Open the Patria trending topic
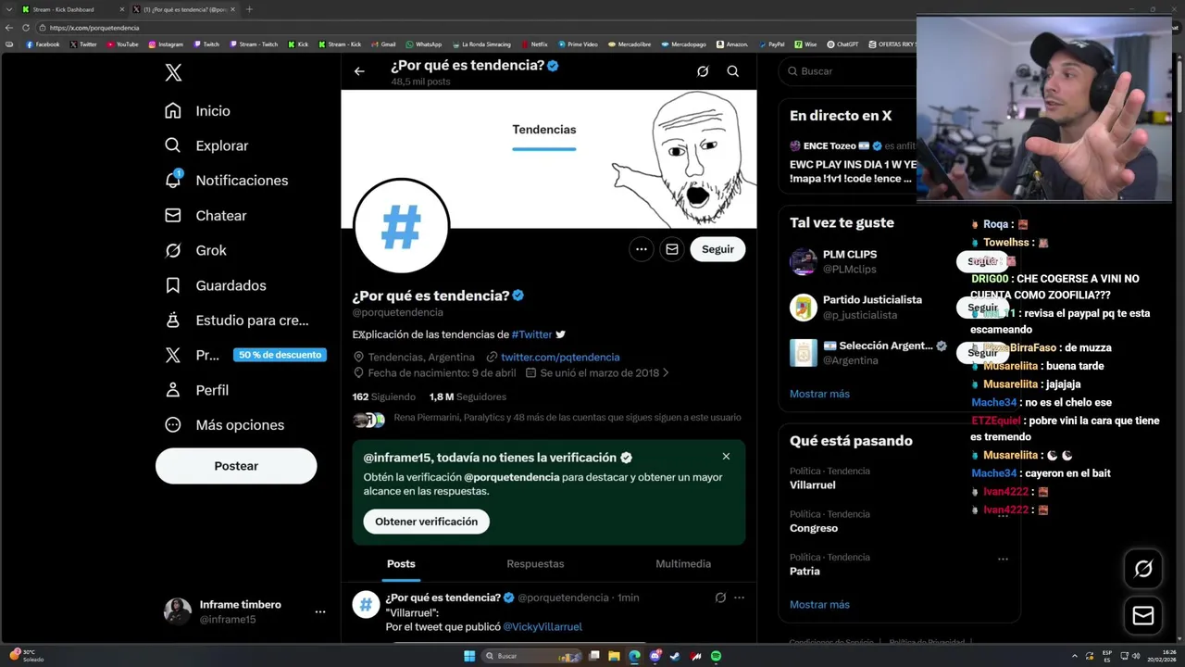The width and height of the screenshot is (1185, 667). click(x=805, y=572)
